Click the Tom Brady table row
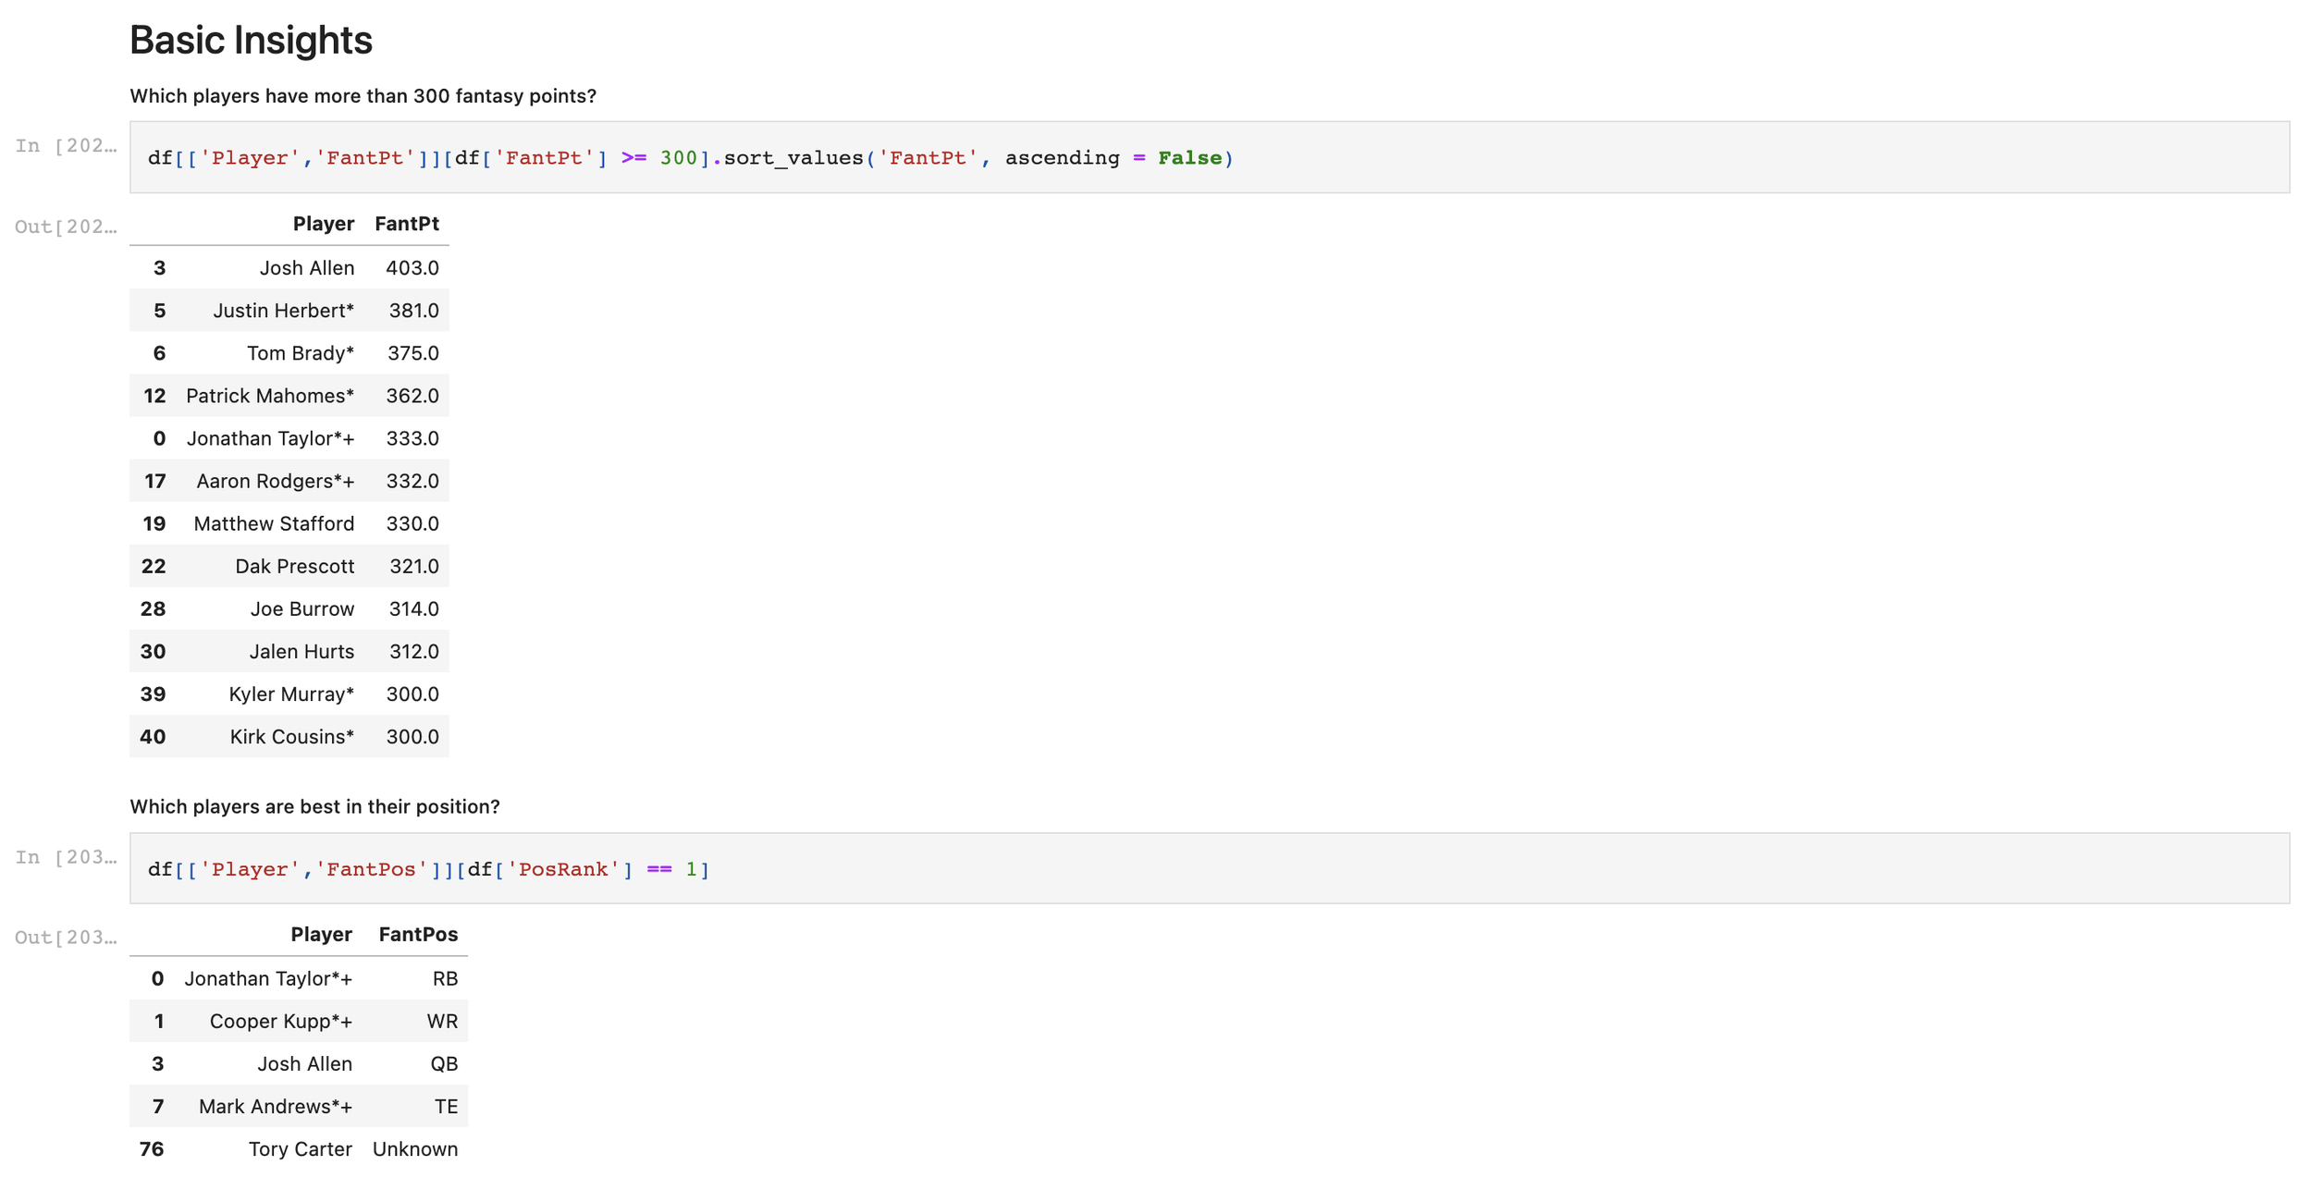 point(300,353)
